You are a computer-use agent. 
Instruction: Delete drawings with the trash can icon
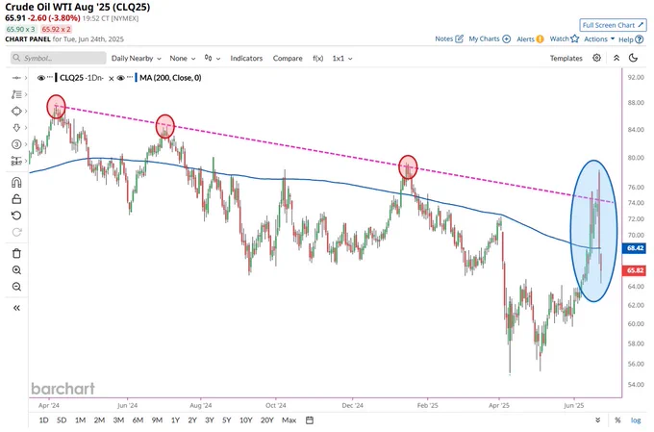coord(16,253)
